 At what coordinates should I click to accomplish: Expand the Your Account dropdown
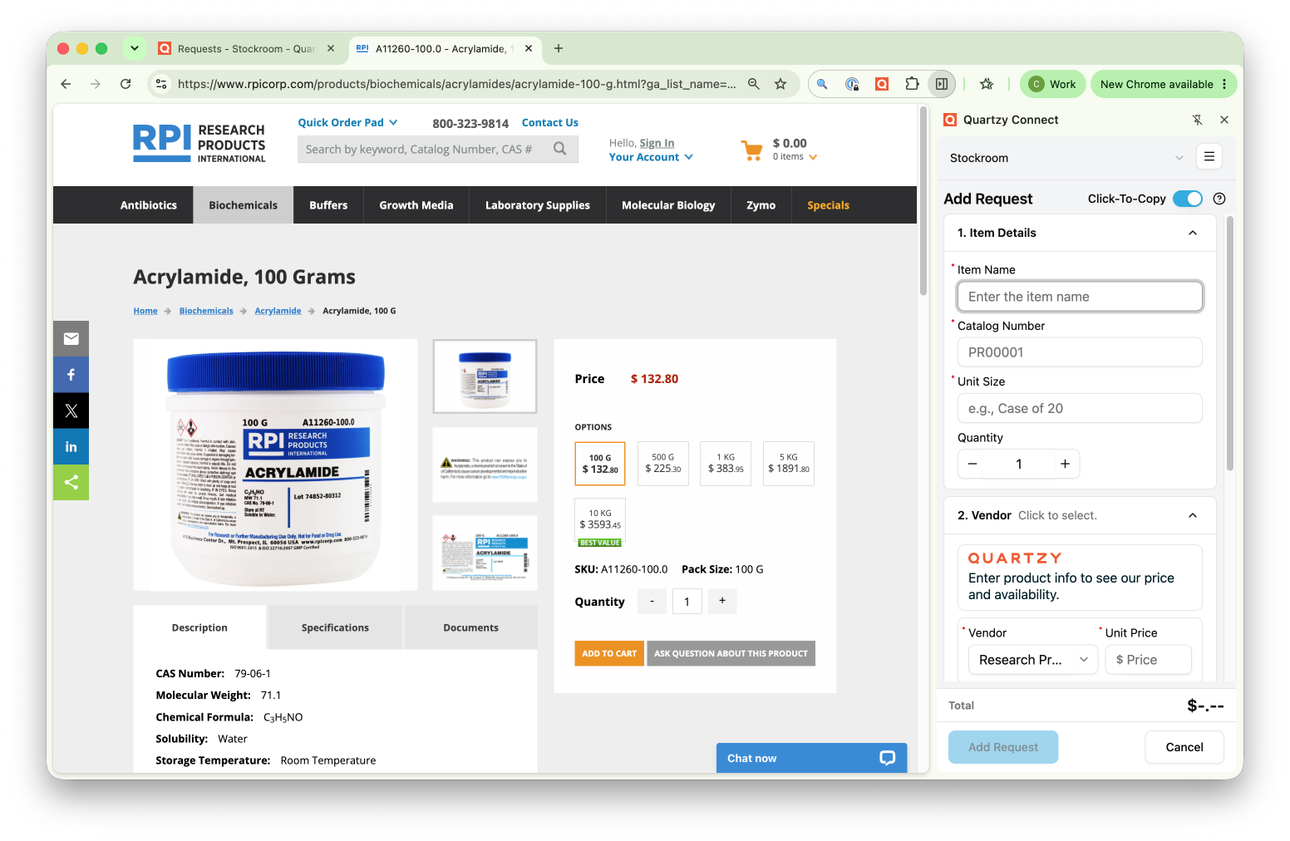click(x=651, y=157)
